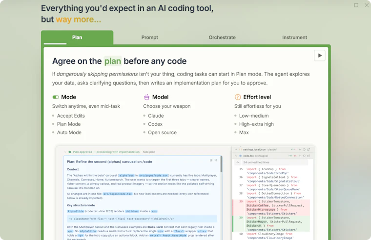Select the Auto Mode list item
The height and width of the screenshot is (240, 371).
pos(69,132)
